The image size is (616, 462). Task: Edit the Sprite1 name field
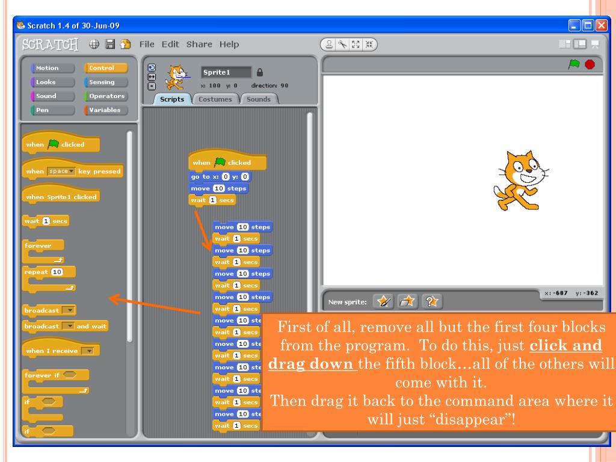pyautogui.click(x=226, y=72)
